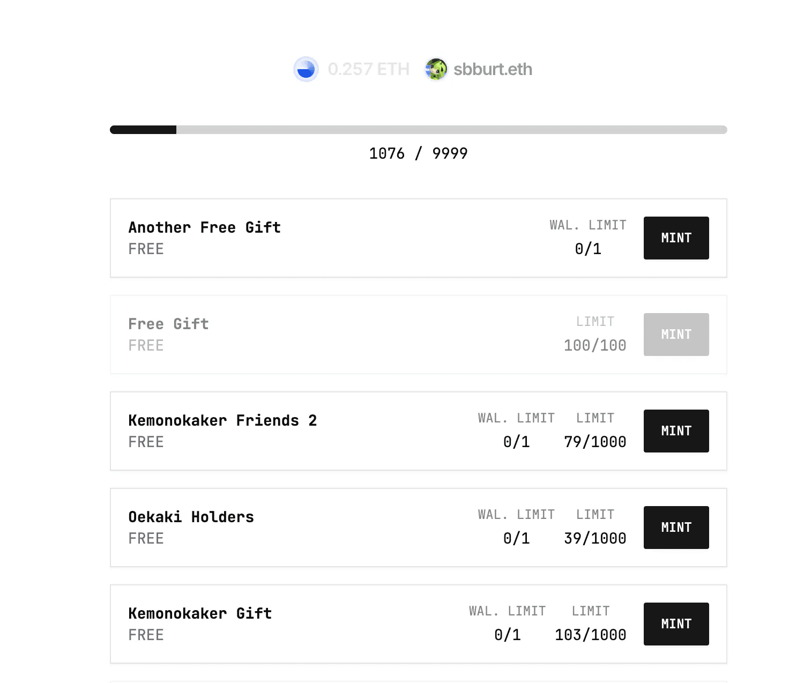Select the 103/1000 limit counter for Kemonokaker Gift
The height and width of the screenshot is (683, 804).
click(x=590, y=634)
